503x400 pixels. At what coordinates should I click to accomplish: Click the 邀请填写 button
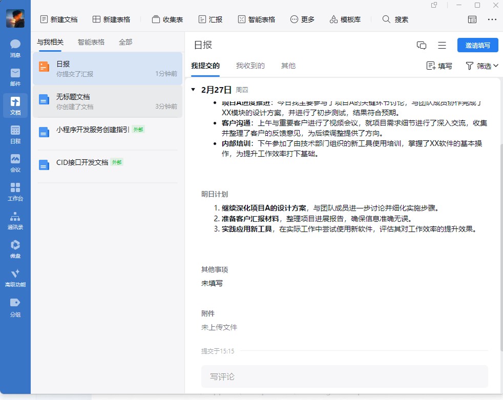pyautogui.click(x=477, y=45)
